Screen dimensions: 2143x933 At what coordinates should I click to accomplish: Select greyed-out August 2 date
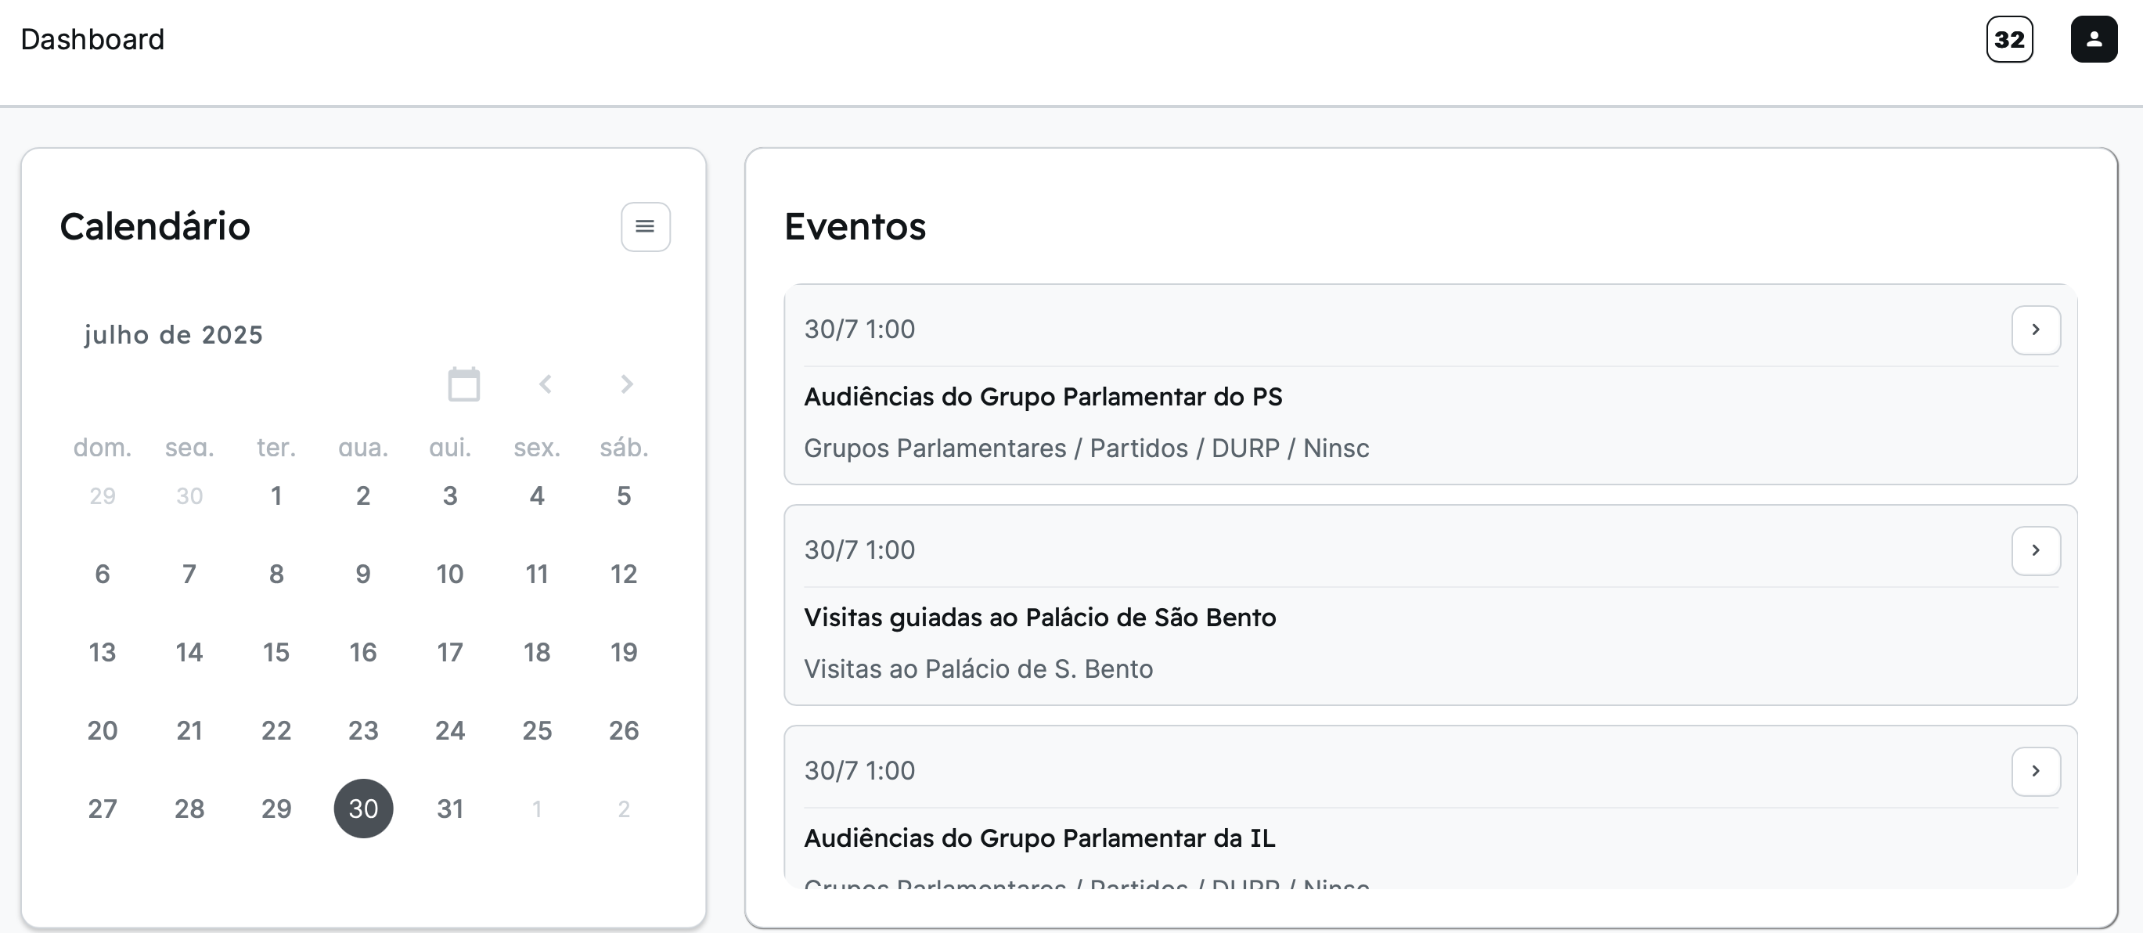623,808
